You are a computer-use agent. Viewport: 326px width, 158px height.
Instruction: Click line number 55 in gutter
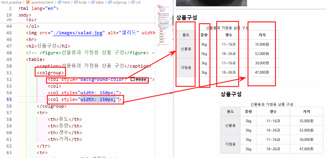9,99
